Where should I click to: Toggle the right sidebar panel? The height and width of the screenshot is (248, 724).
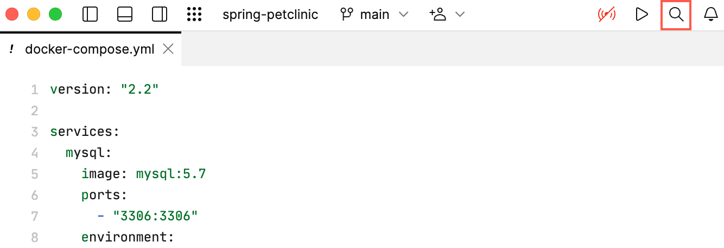click(x=160, y=15)
